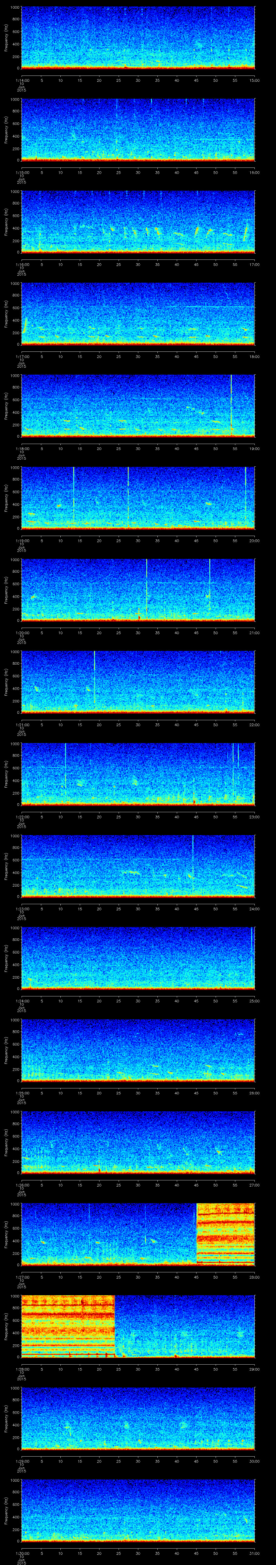Click the red-yellow noise block in the 1:28:00 panel
The width and height of the screenshot is (276, 1565).
tap(68, 1326)
